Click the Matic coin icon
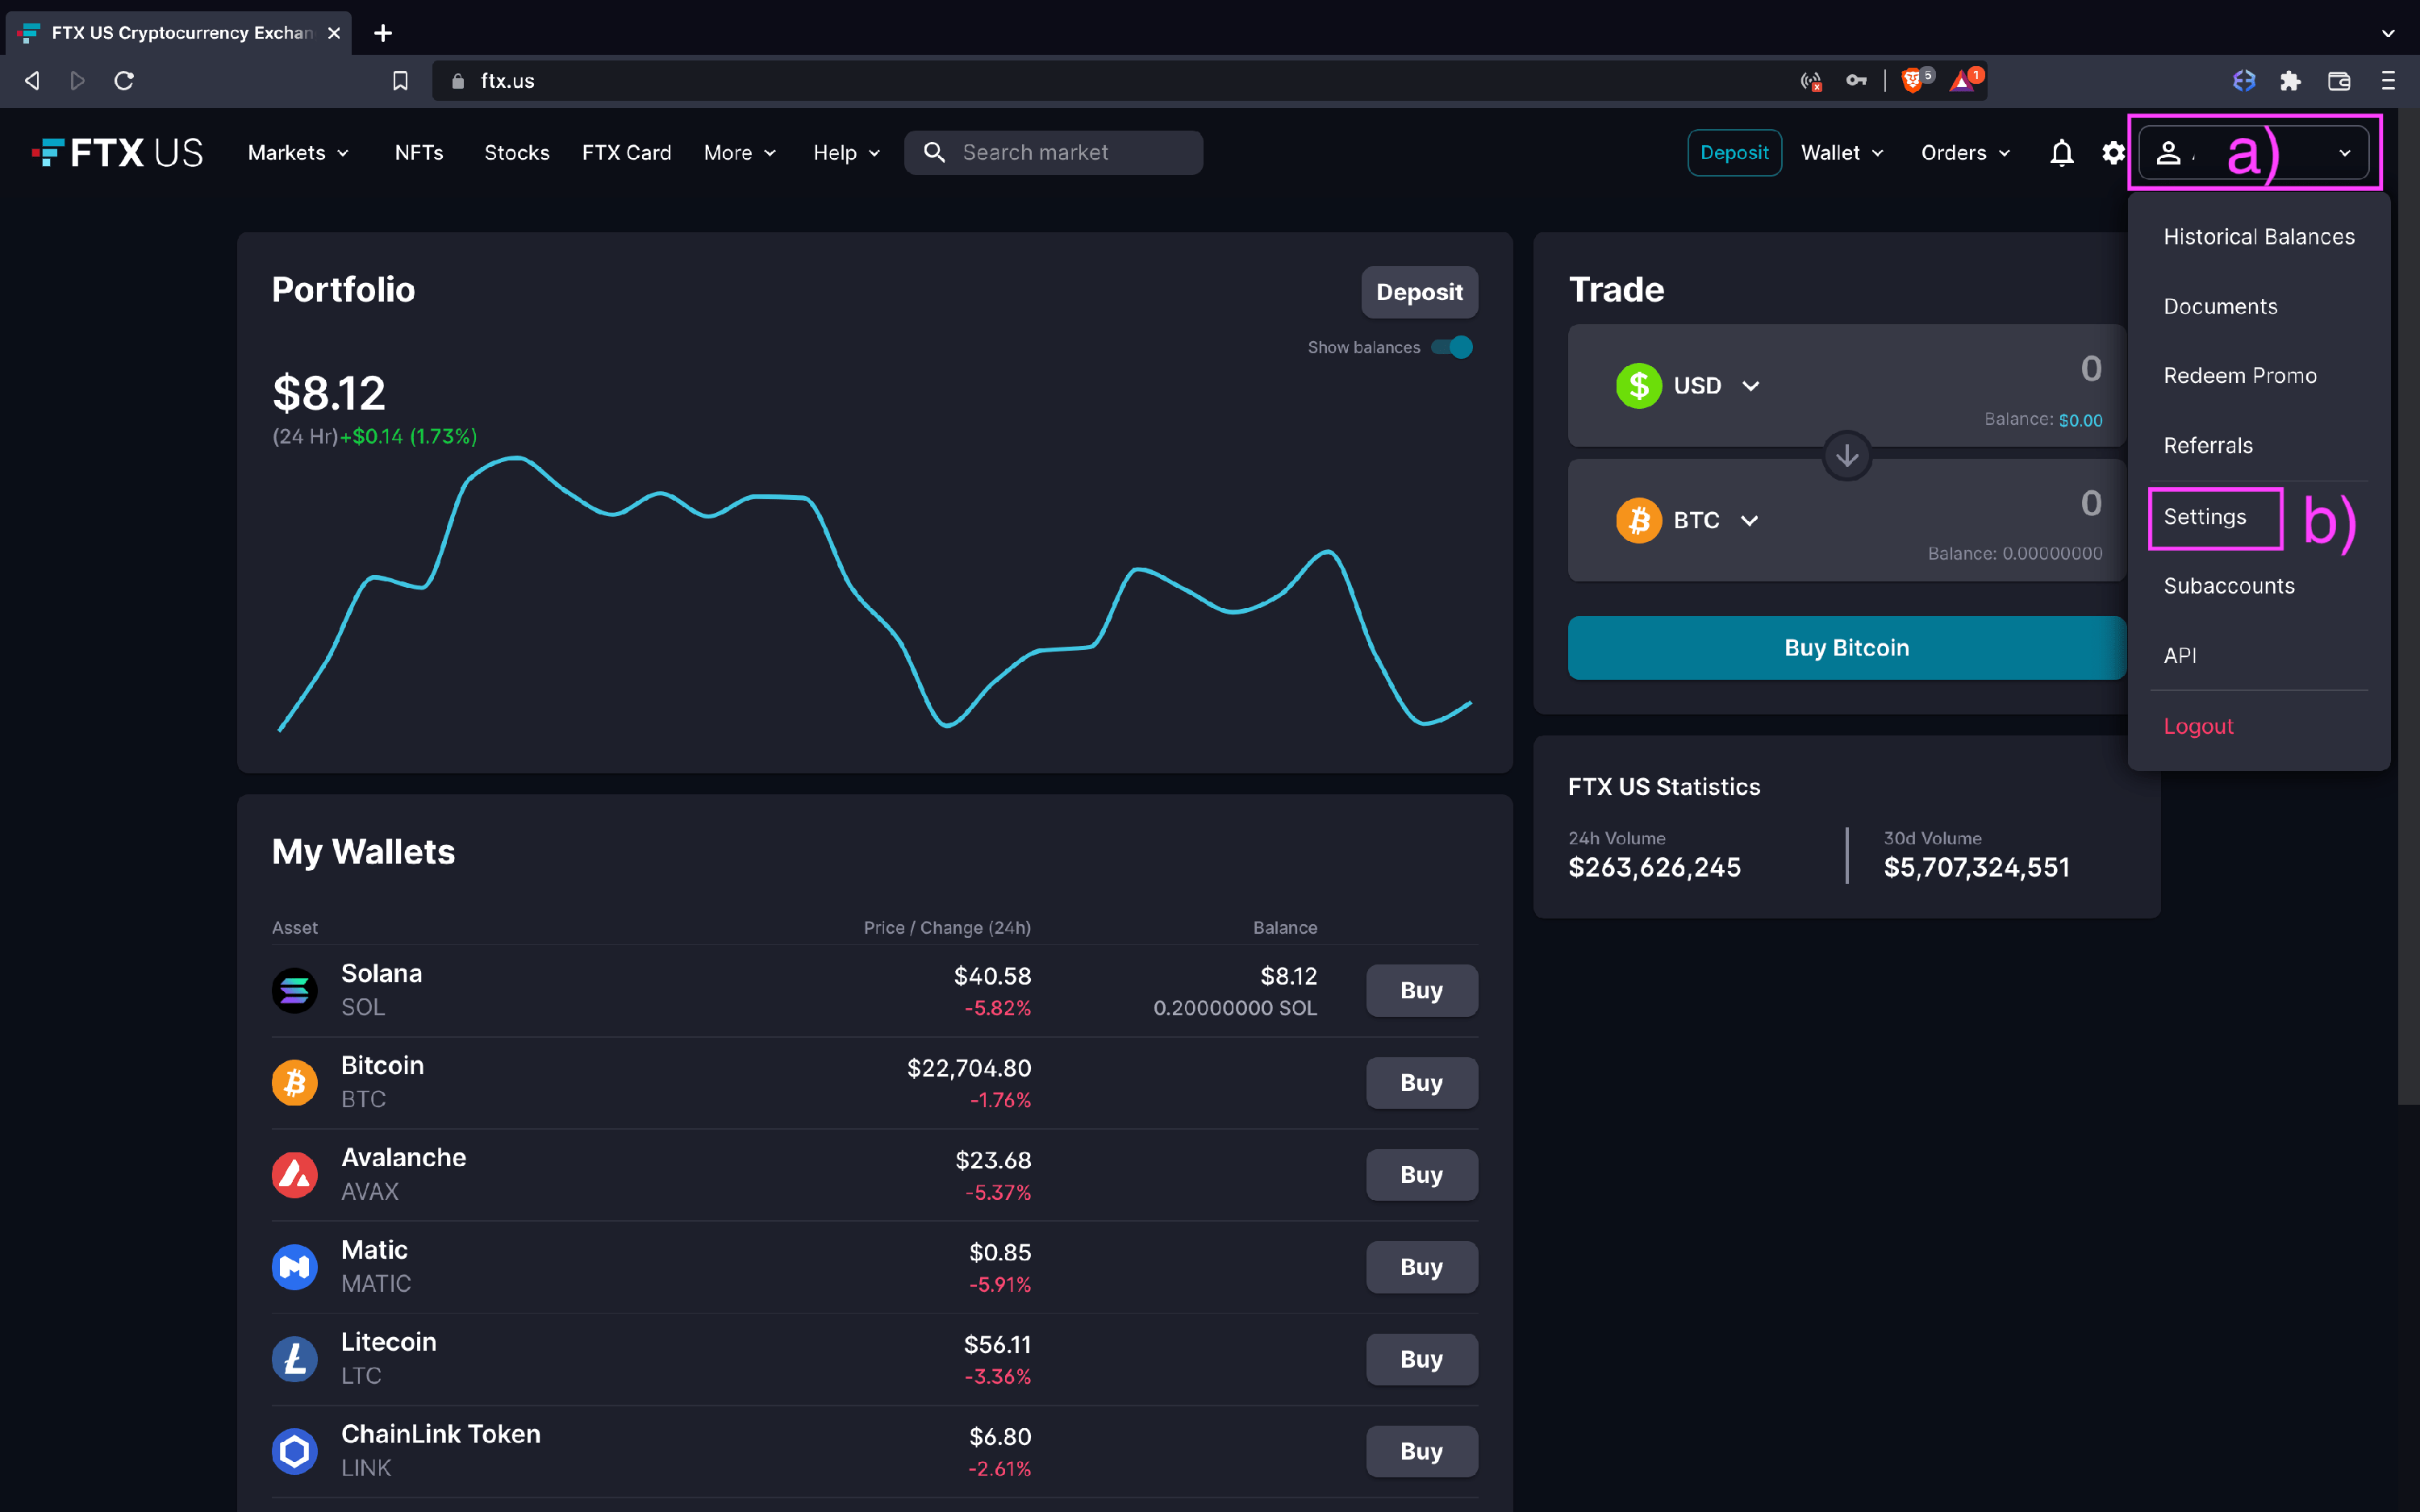 (x=294, y=1267)
